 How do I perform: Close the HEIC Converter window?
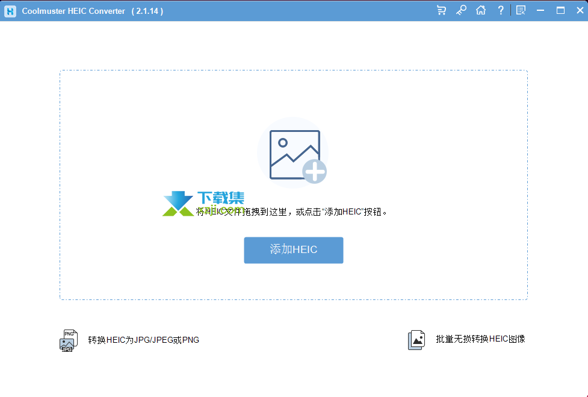pos(580,10)
